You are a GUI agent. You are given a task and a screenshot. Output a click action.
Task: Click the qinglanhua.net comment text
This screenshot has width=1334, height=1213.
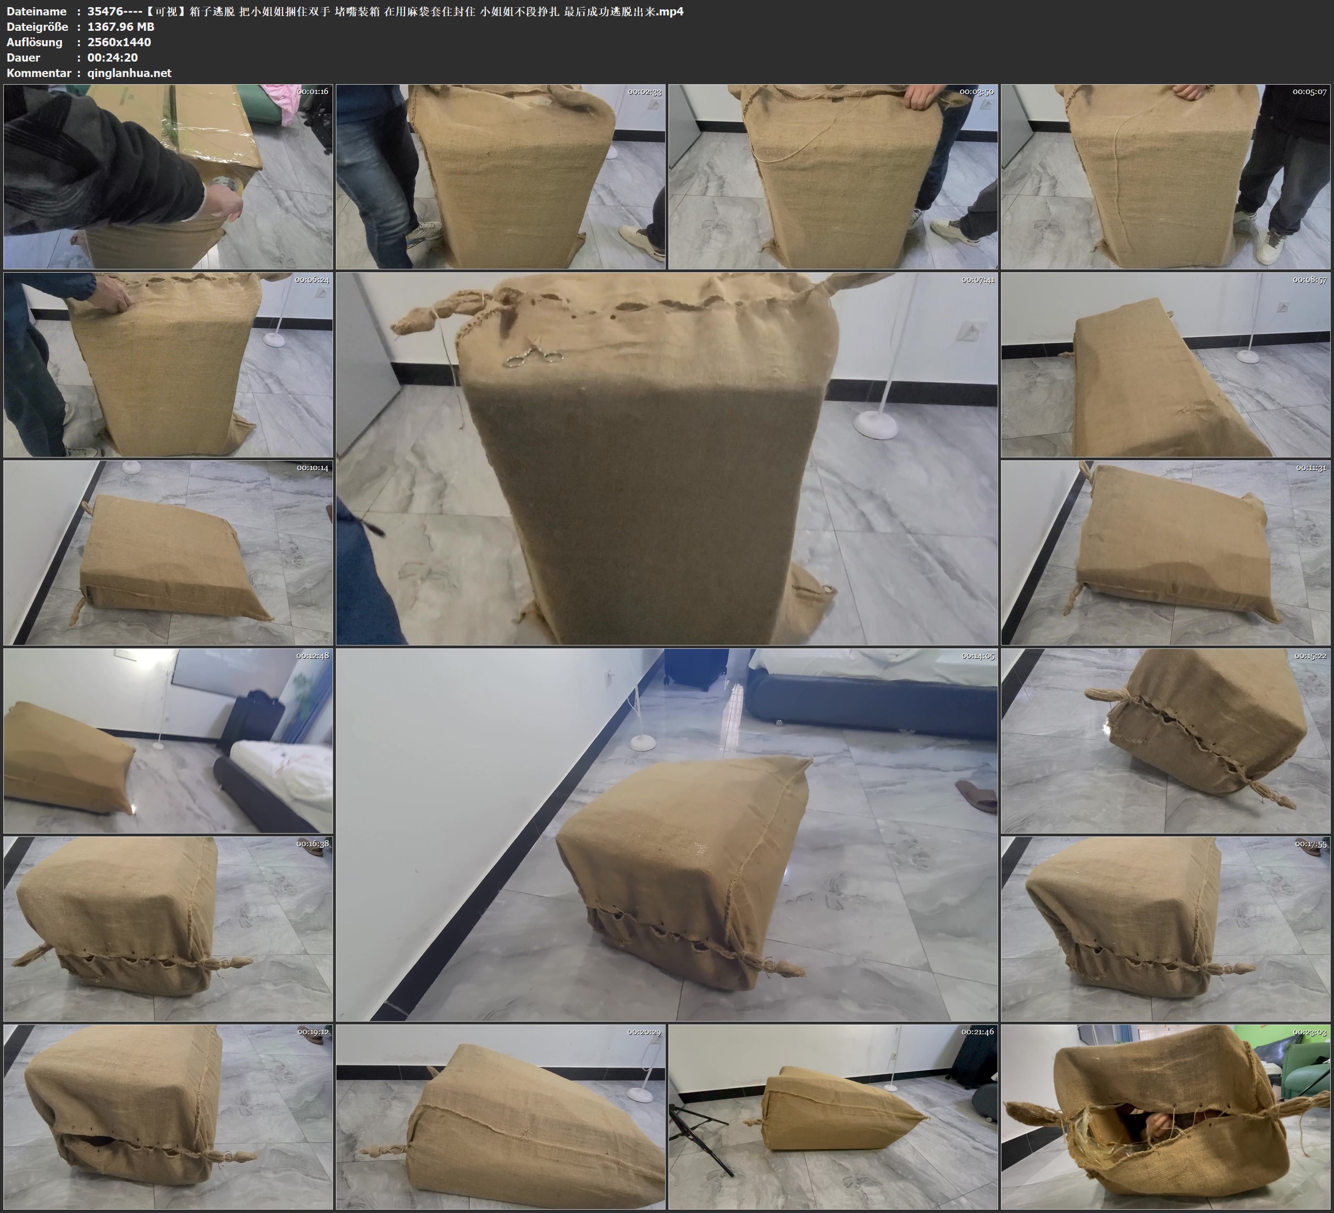point(129,73)
